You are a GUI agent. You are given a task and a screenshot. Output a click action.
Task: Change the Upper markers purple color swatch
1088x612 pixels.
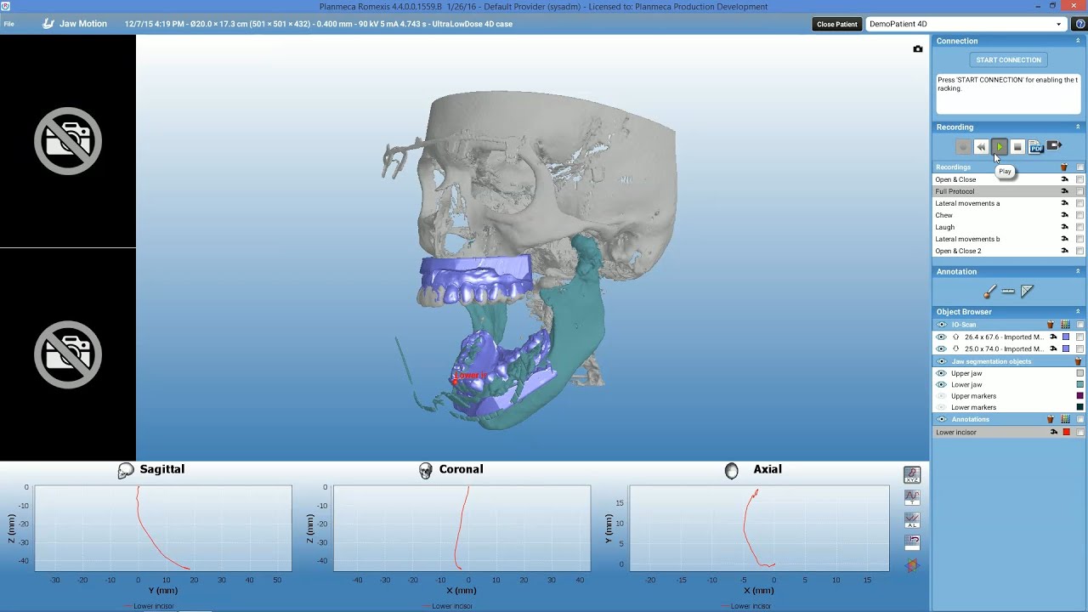(x=1080, y=396)
